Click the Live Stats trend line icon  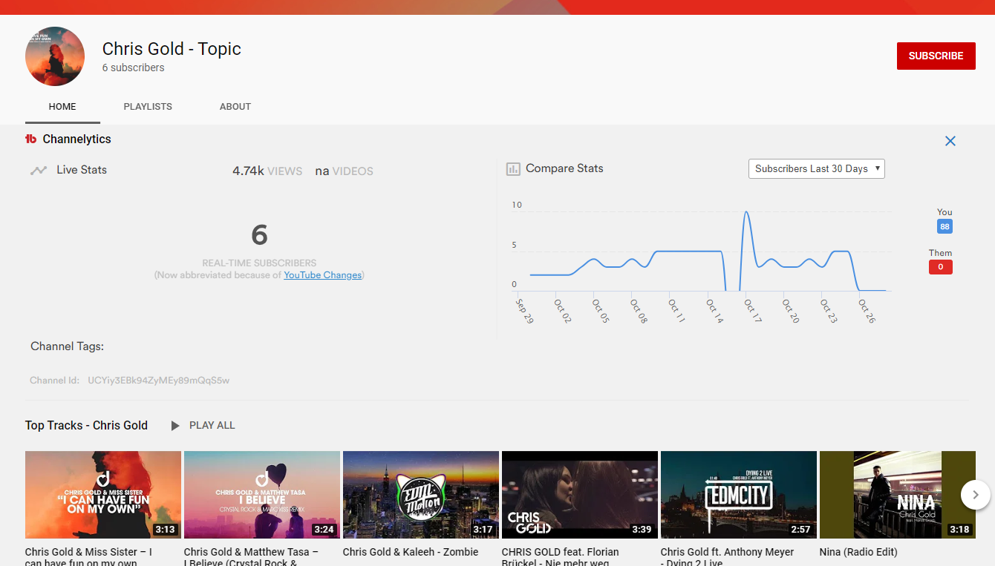pos(39,171)
